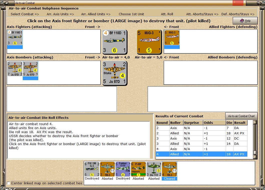Image resolution: width=265 pixels, height=190 pixels.
Task: Click the results table scroll up arrow
Action: [x=255, y=122]
